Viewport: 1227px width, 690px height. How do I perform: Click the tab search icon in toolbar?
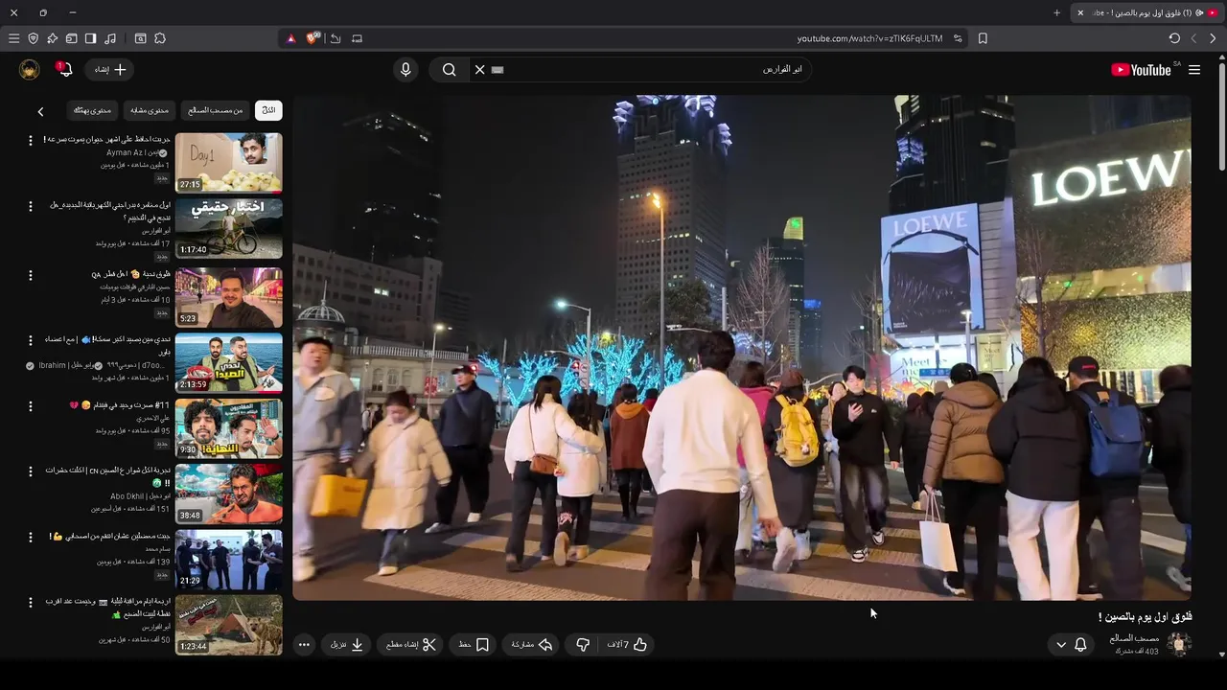pos(140,38)
